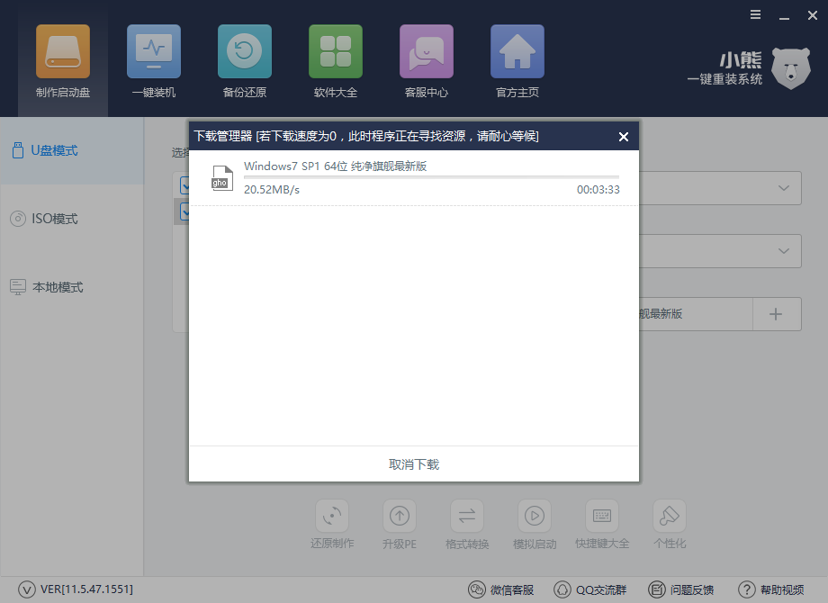Click the Windows7 download progress bar
Viewport: 828px width, 603px height.
pyautogui.click(x=431, y=177)
